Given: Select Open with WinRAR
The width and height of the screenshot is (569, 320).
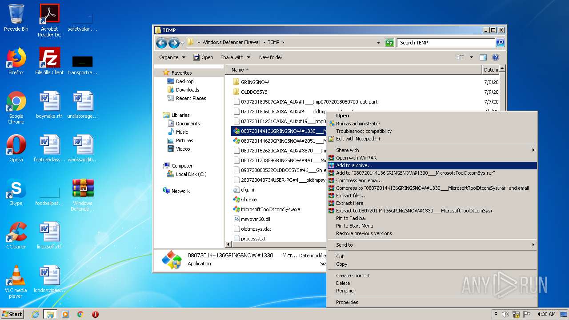Looking at the screenshot, I should (432, 158).
